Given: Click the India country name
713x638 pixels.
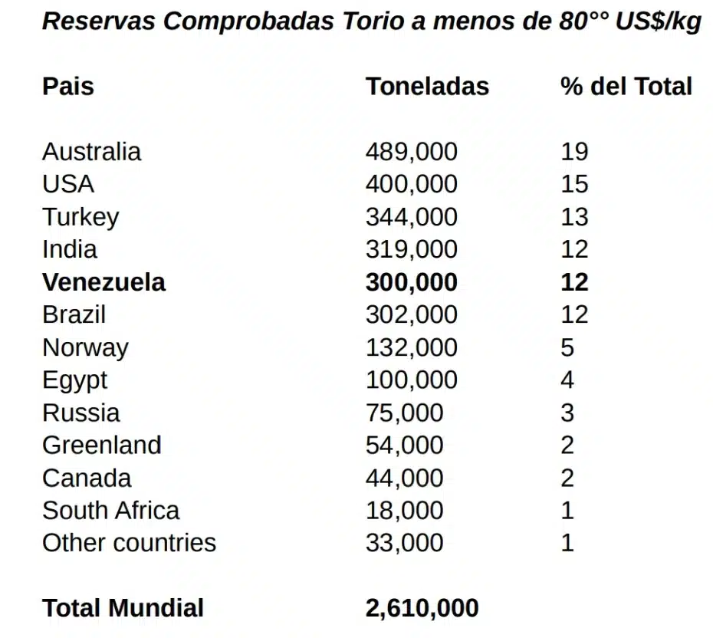Looking at the screenshot, I should coord(70,249).
